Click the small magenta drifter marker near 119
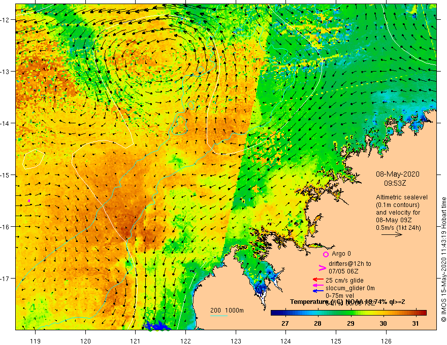Image resolution: width=447 pixels, height=345 pixels. tap(29, 201)
